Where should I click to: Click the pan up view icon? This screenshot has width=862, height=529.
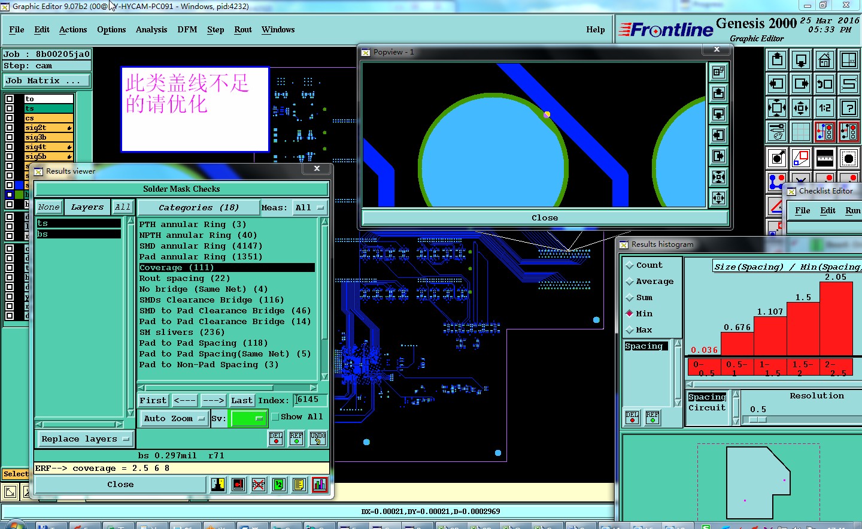(x=777, y=60)
